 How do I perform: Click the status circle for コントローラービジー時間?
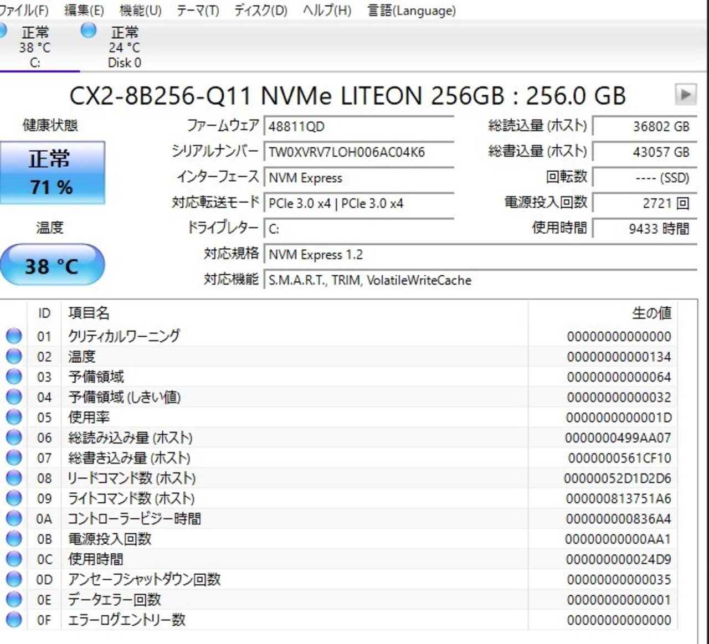[14, 519]
